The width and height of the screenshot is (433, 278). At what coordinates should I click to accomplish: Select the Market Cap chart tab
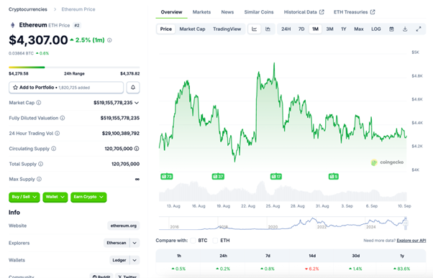click(x=192, y=29)
